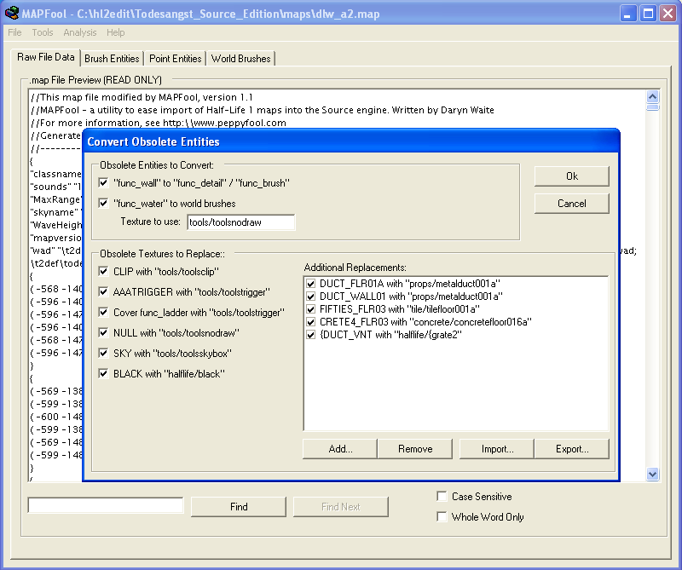Select FIFTIES_FLR03 with tile/tilefloor001a row text
682x570 pixels.
(400, 309)
